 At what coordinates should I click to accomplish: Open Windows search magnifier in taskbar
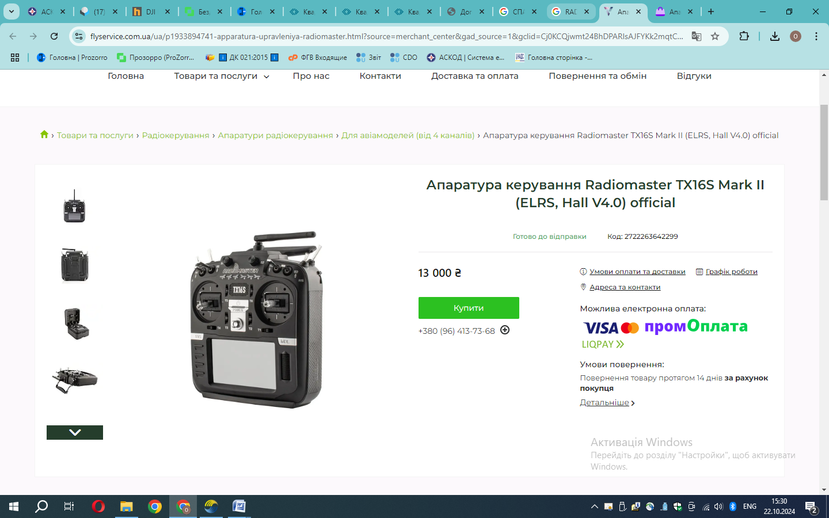coord(41,506)
